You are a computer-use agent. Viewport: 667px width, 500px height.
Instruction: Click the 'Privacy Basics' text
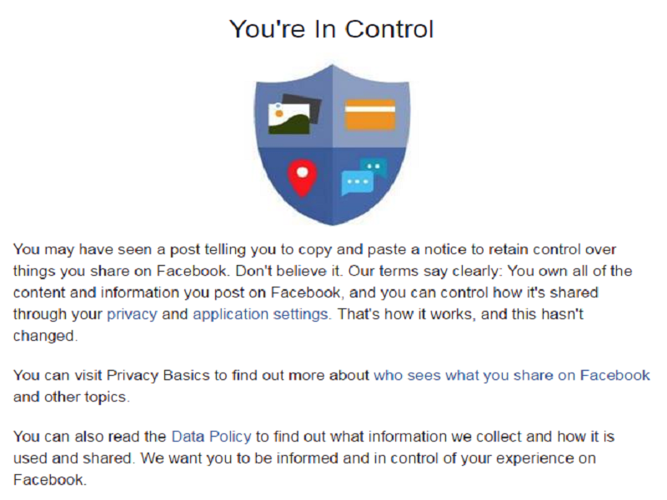(158, 376)
